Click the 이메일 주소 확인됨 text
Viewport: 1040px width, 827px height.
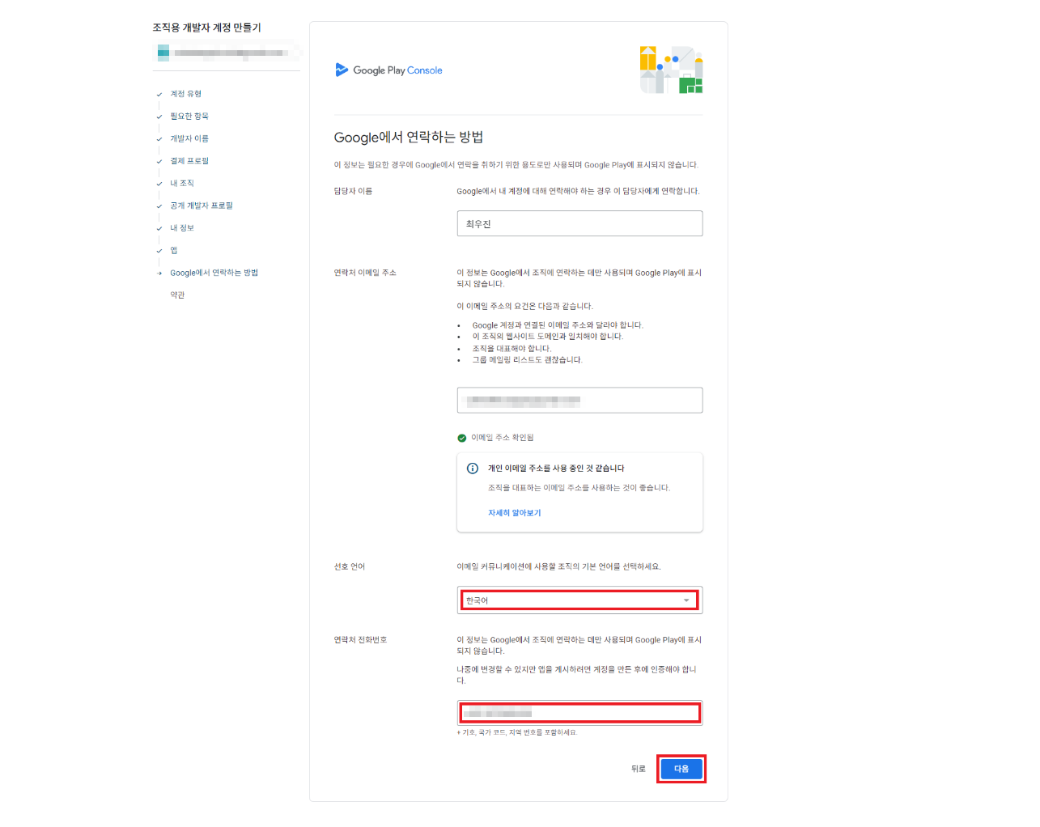tap(503, 438)
